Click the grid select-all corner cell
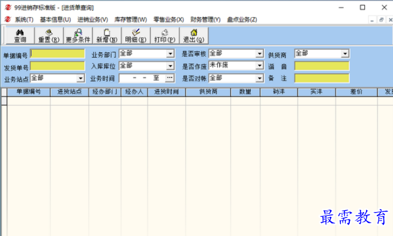Screen dimensions: 393x236 (4, 92)
